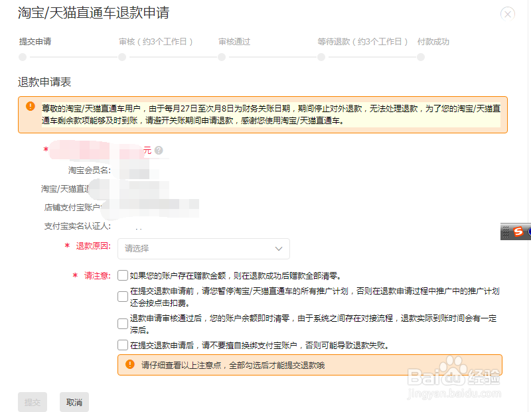This screenshot has width=531, height=412.
Task: Click the 取消 cancel button
Action: [74, 402]
